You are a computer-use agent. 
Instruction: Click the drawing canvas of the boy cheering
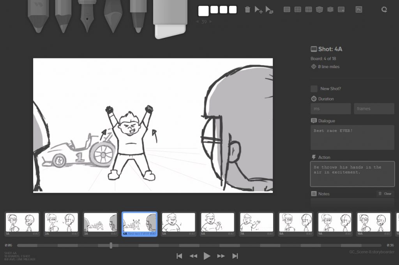pos(153,126)
